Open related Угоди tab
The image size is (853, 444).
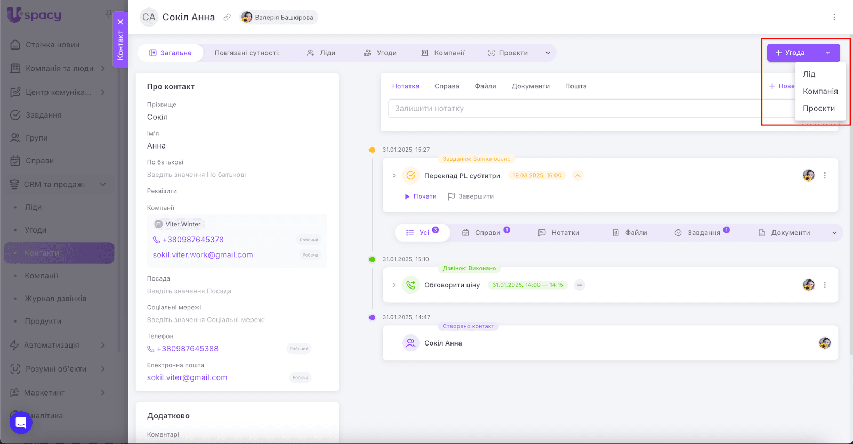[x=380, y=53]
